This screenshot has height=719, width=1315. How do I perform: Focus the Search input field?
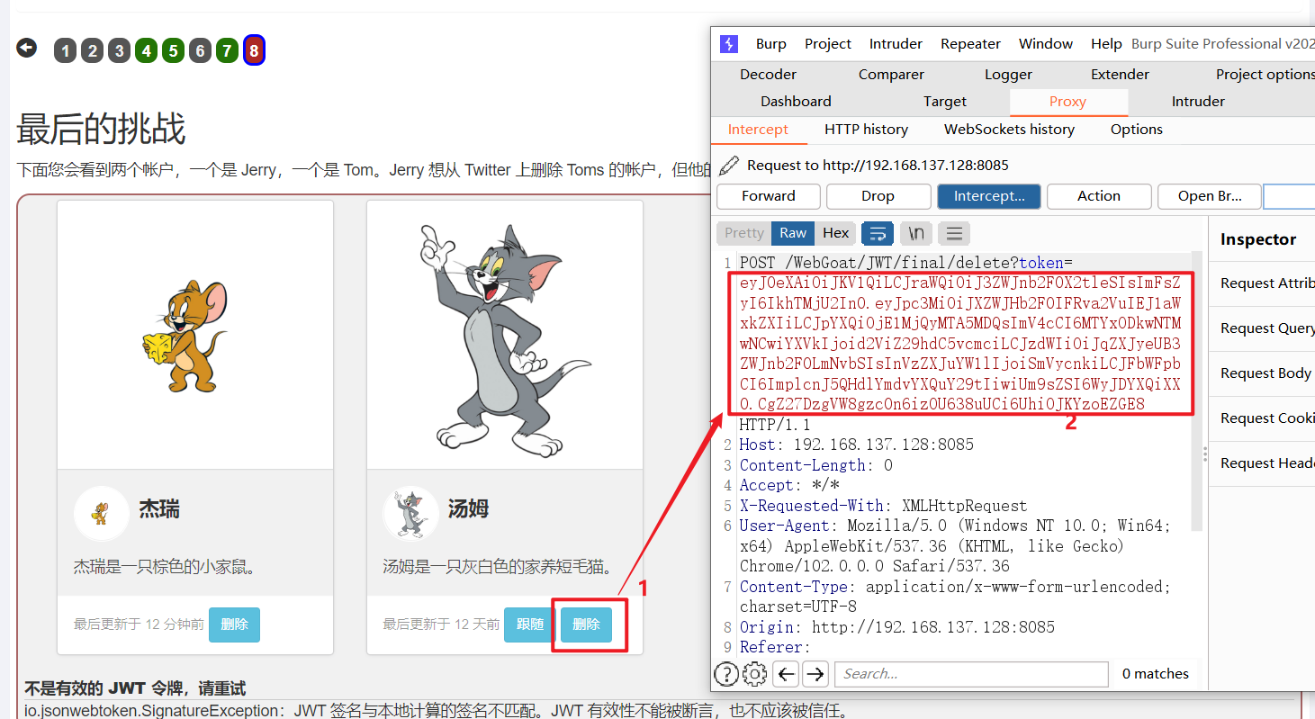(x=971, y=674)
